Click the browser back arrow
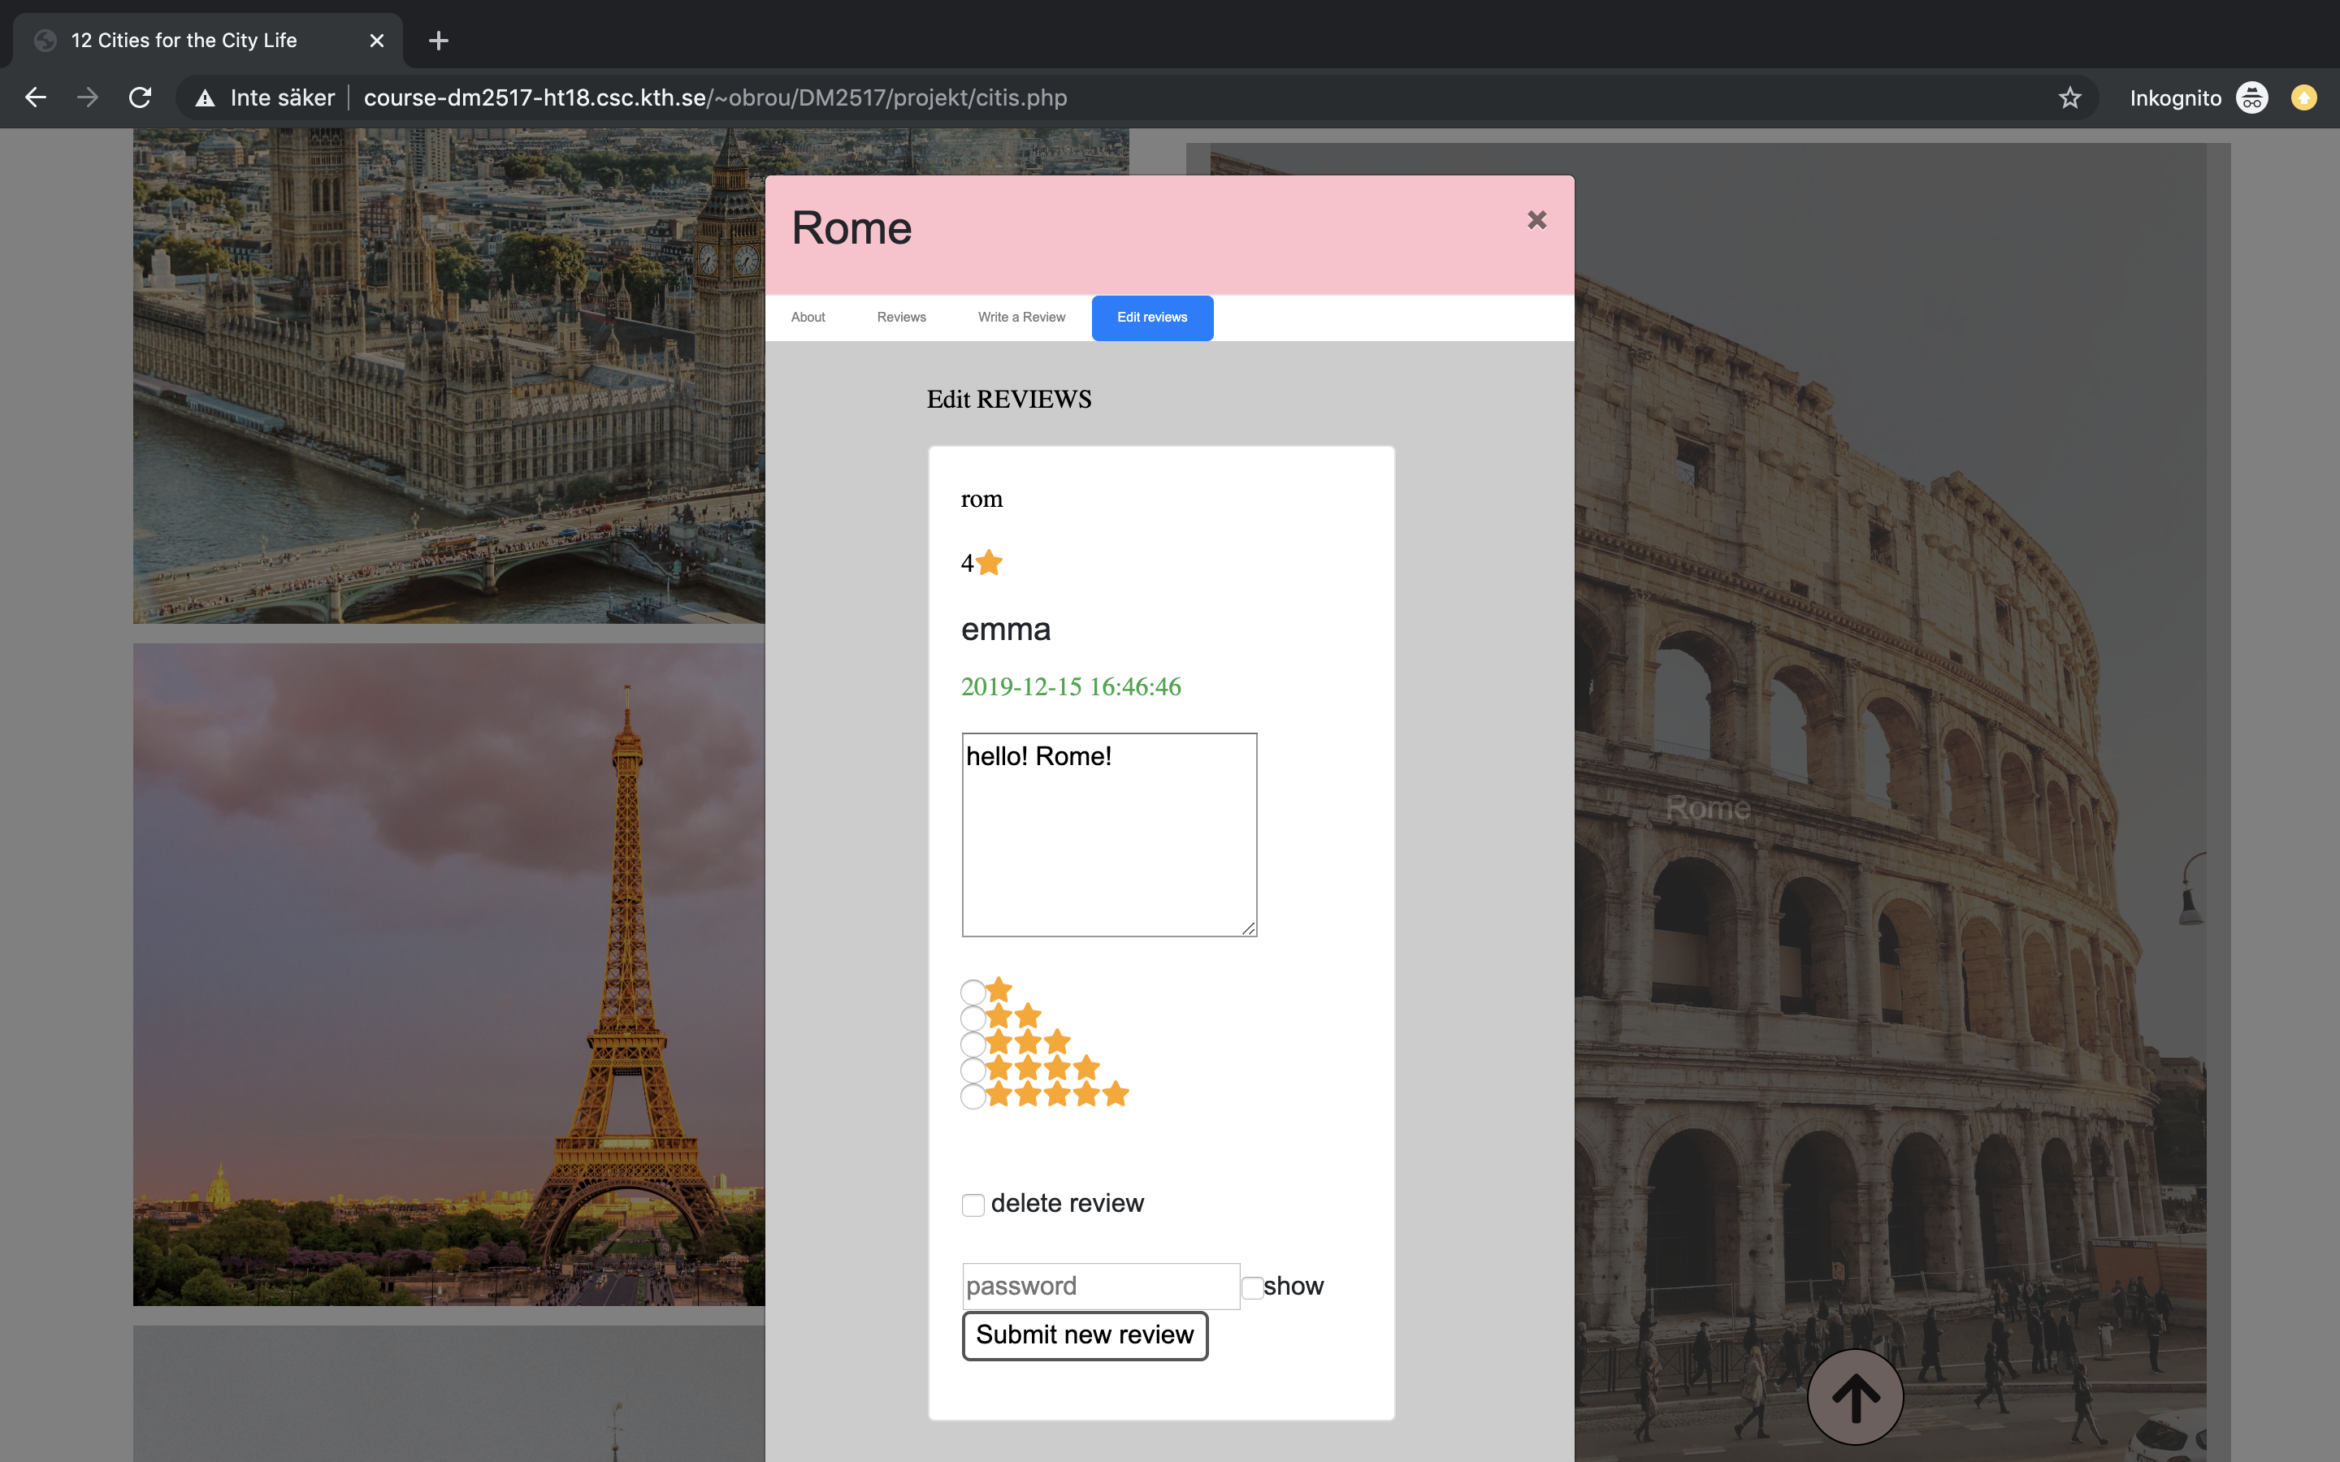The image size is (2340, 1462). click(36, 97)
